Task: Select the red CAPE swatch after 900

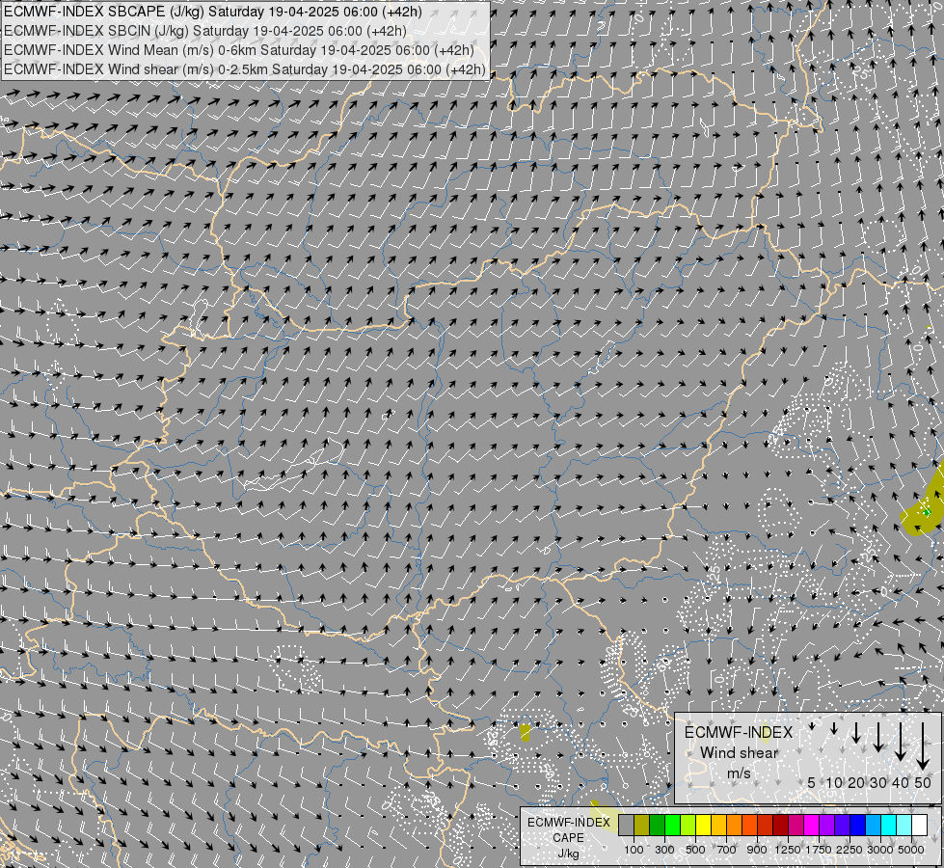Action: tap(766, 826)
